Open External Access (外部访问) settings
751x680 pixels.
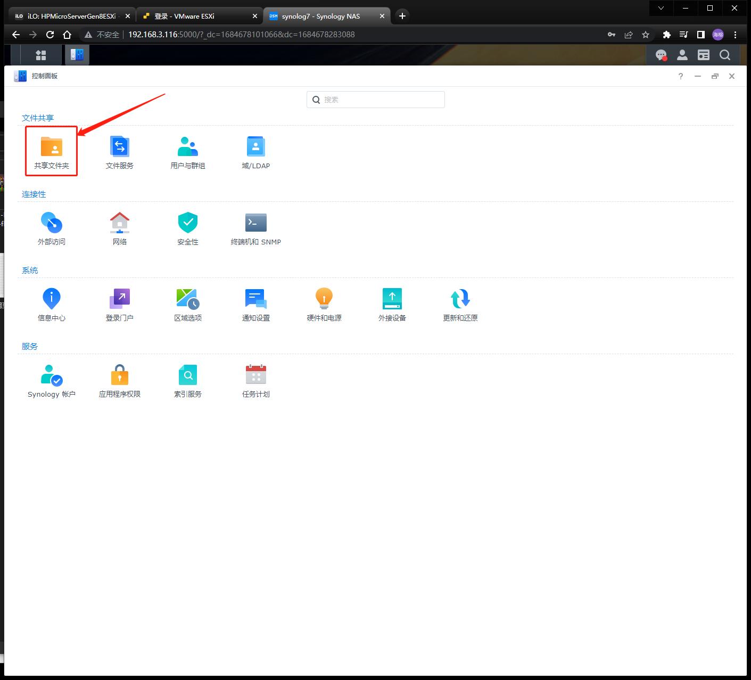point(52,227)
